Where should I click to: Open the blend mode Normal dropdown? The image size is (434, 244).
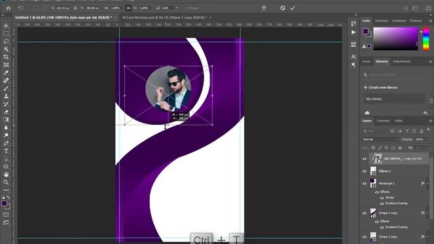coord(380,140)
